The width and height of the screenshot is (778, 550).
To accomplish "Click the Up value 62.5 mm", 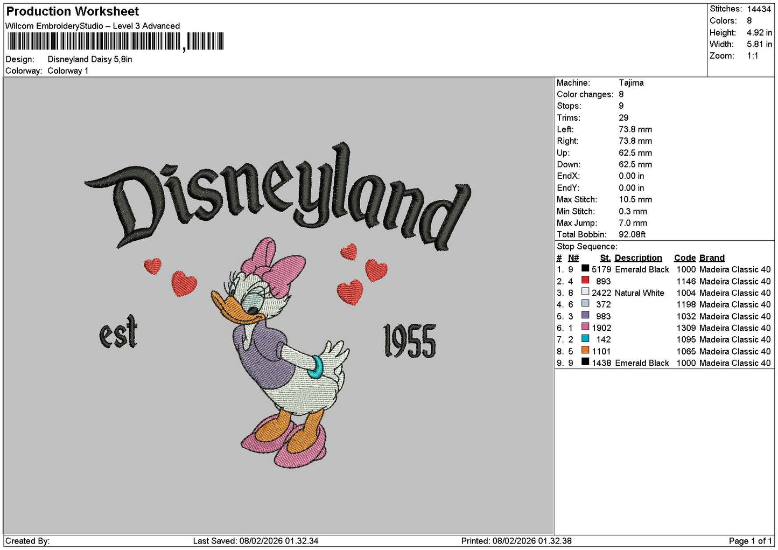I will click(x=635, y=153).
